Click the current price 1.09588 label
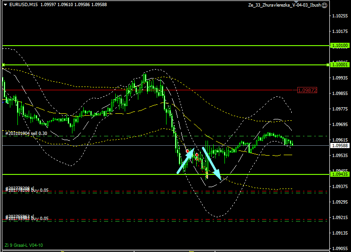The height and width of the screenshot is (252, 351). click(339, 146)
